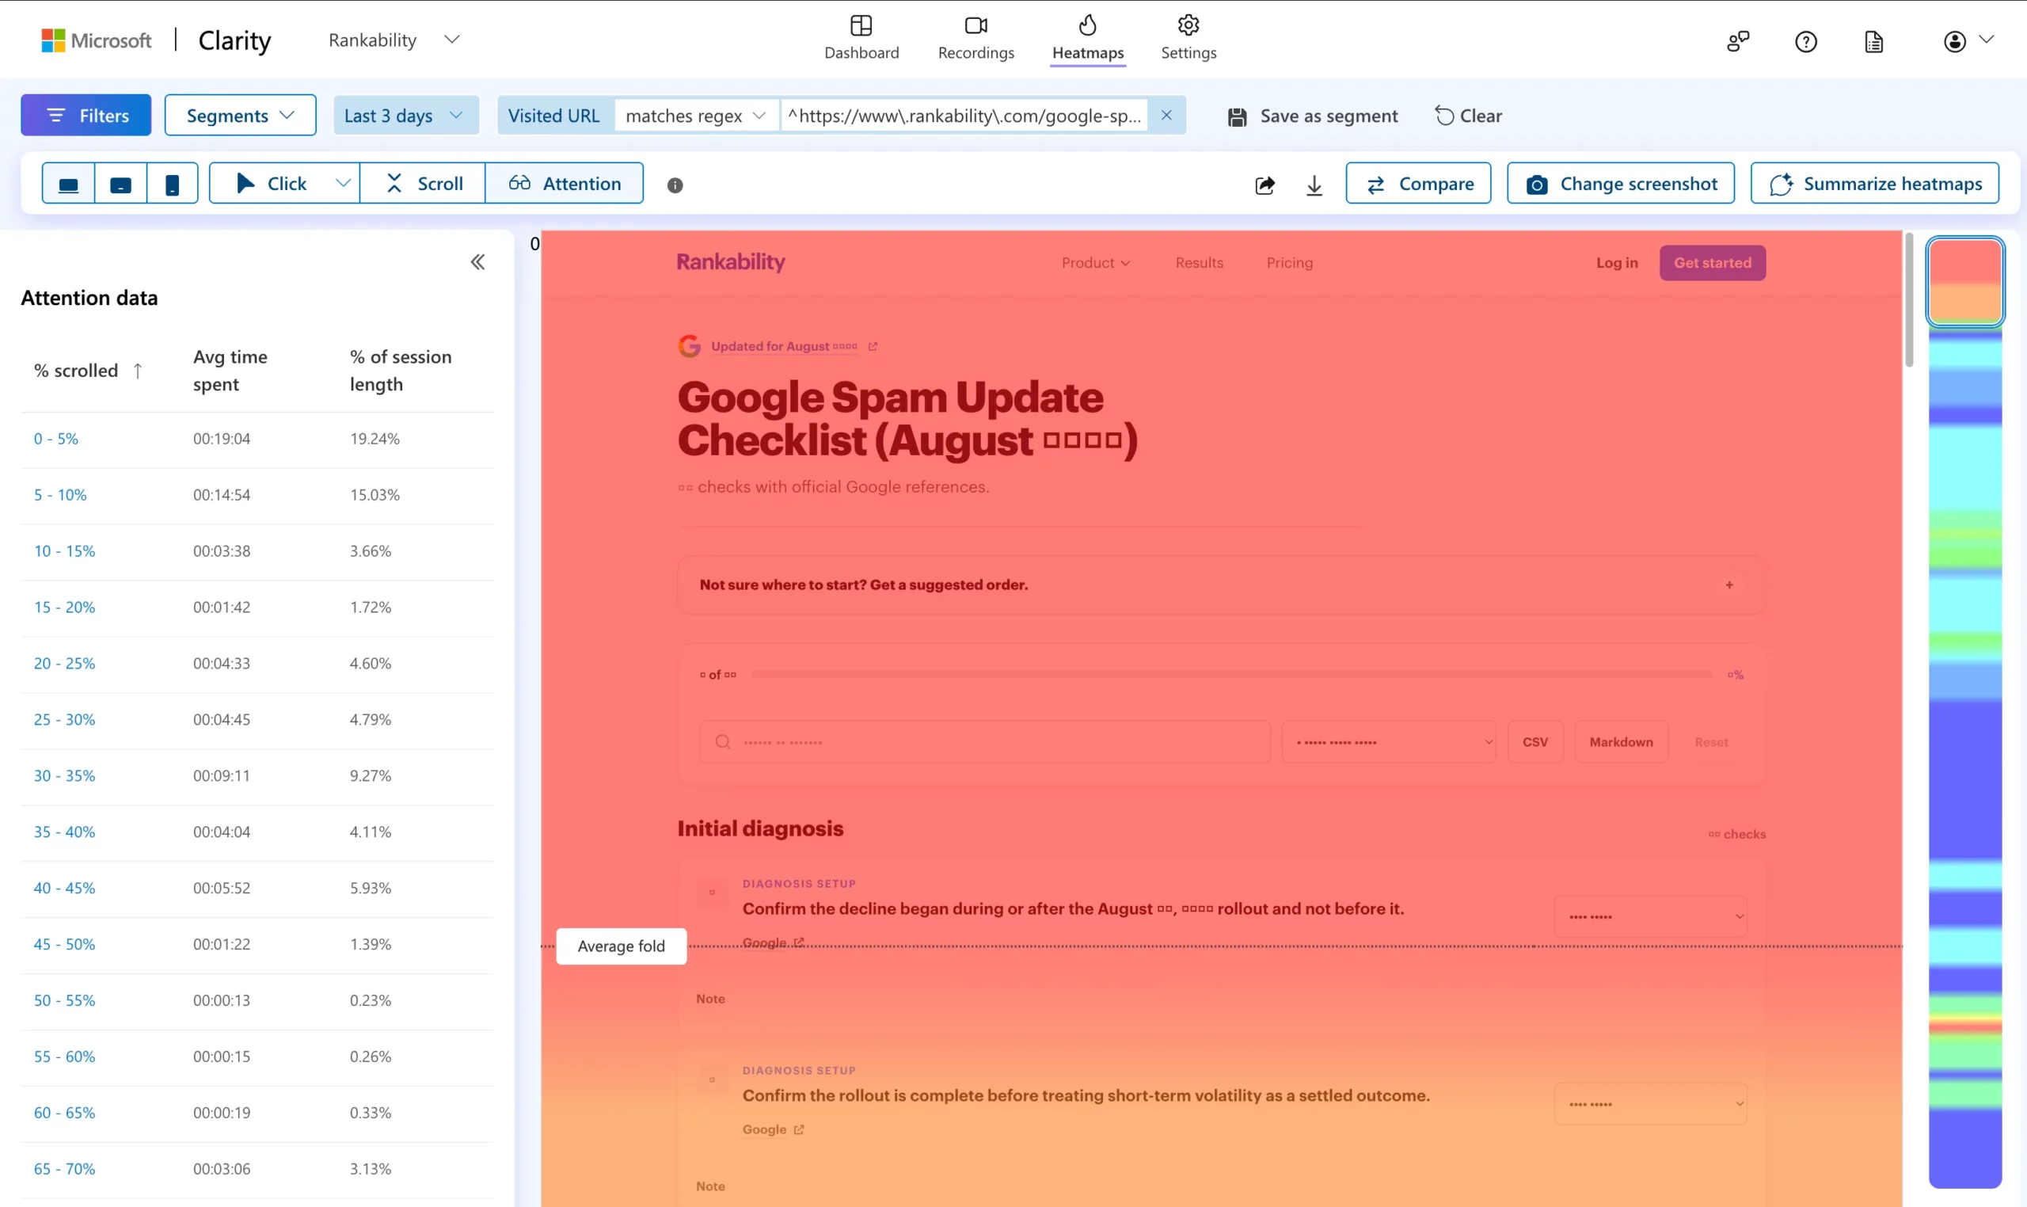Click the Microsoft logo
Screen dimensions: 2027x1207
point(96,40)
